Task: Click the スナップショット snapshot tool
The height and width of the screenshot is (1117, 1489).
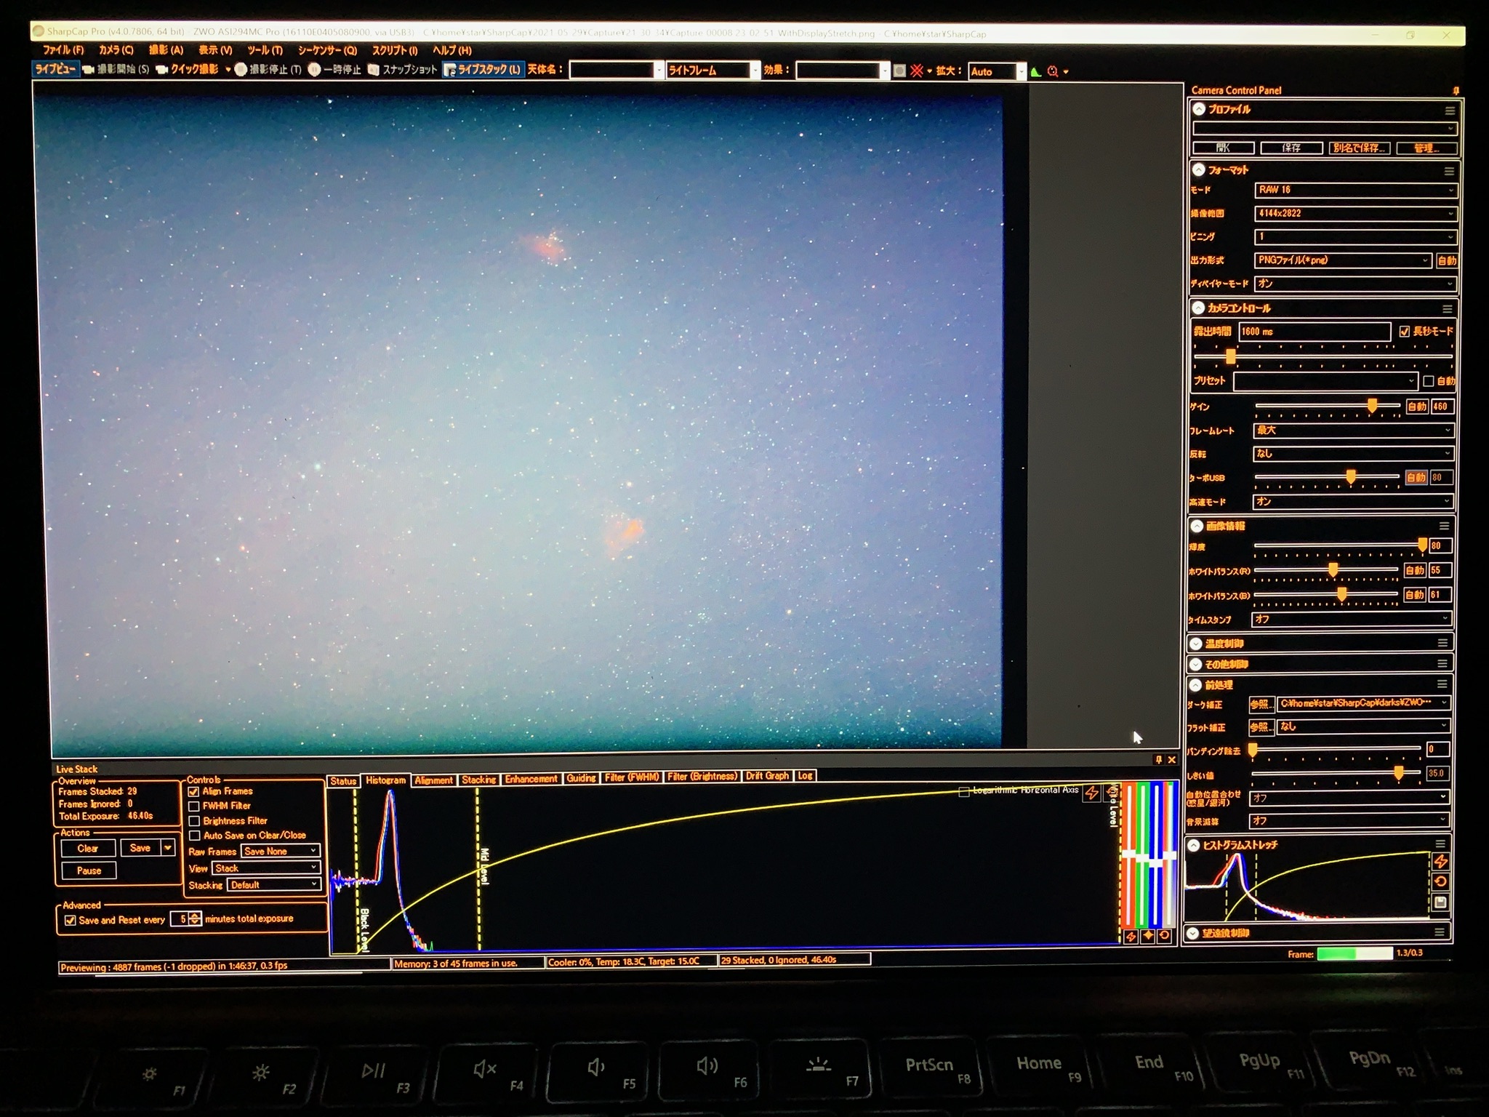Action: (402, 70)
